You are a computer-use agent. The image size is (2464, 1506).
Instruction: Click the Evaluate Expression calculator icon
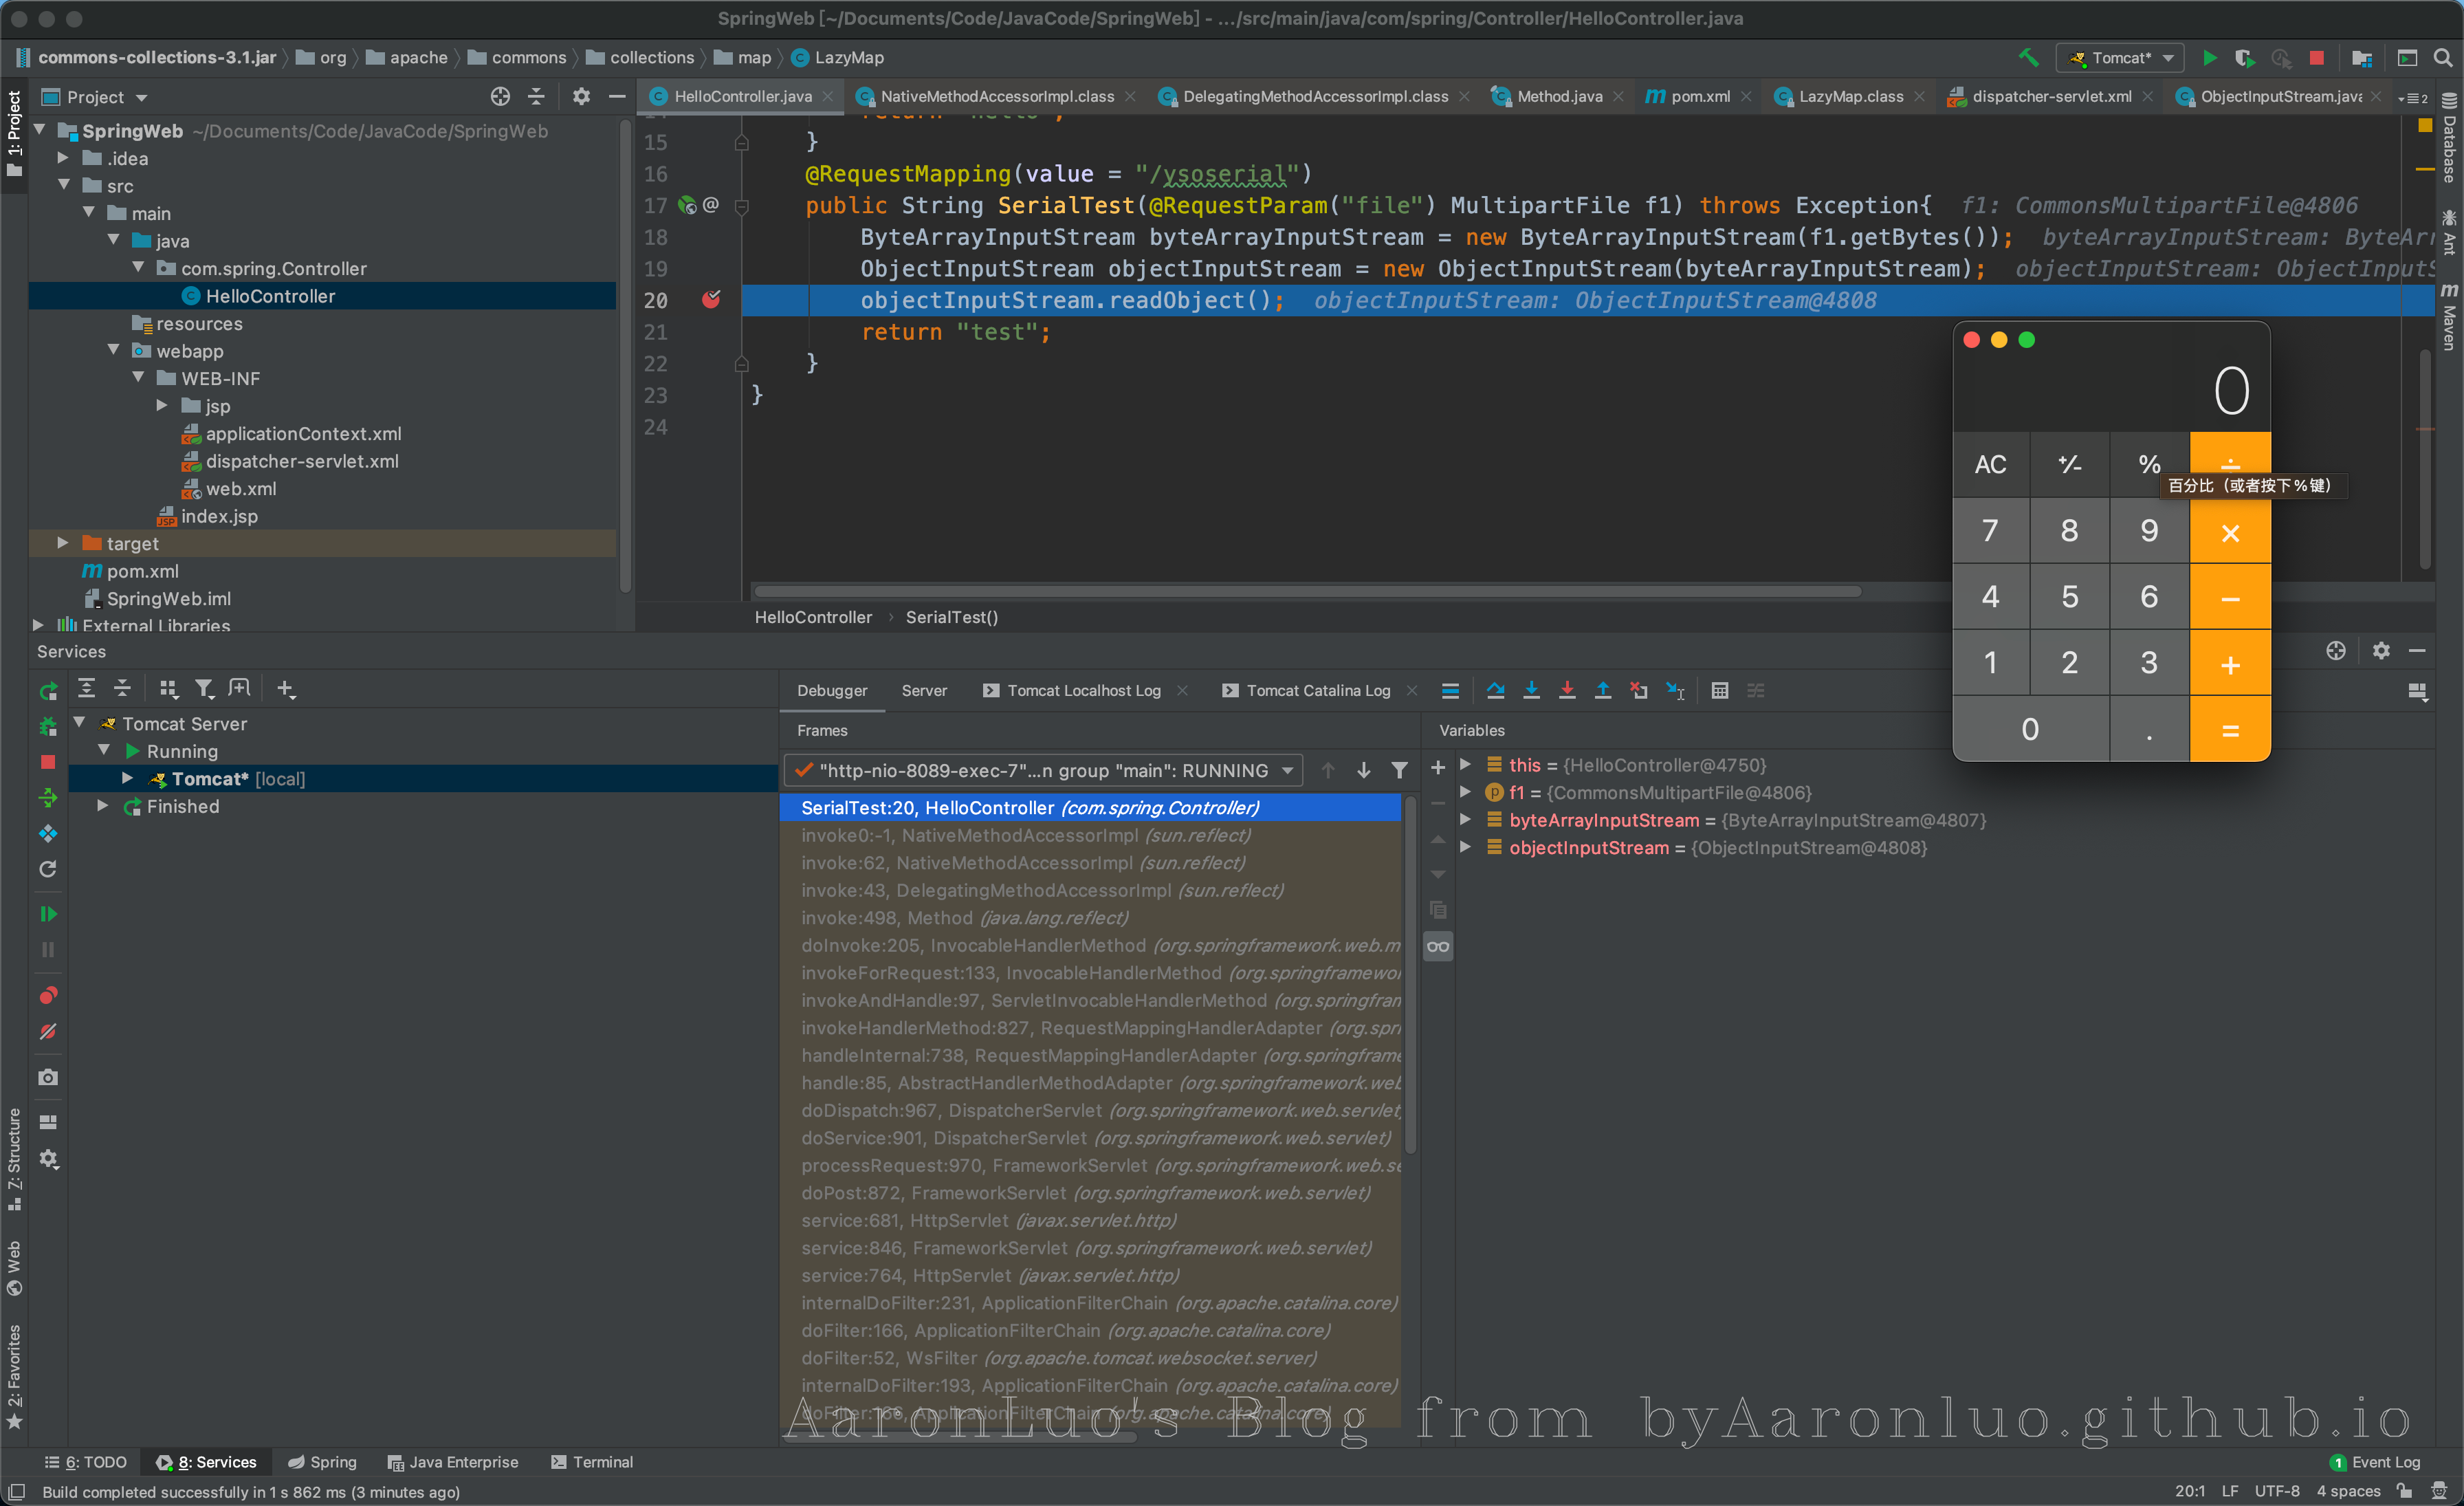[x=1719, y=690]
